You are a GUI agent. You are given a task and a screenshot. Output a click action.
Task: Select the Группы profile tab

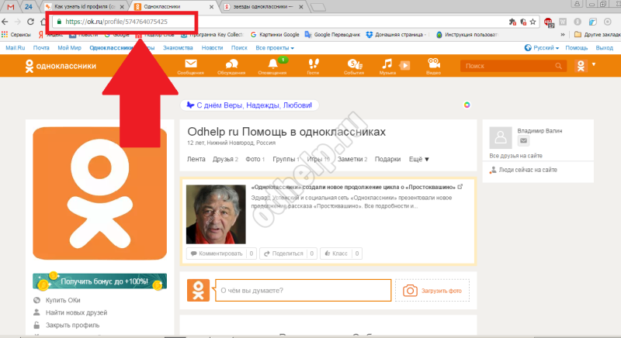286,160
